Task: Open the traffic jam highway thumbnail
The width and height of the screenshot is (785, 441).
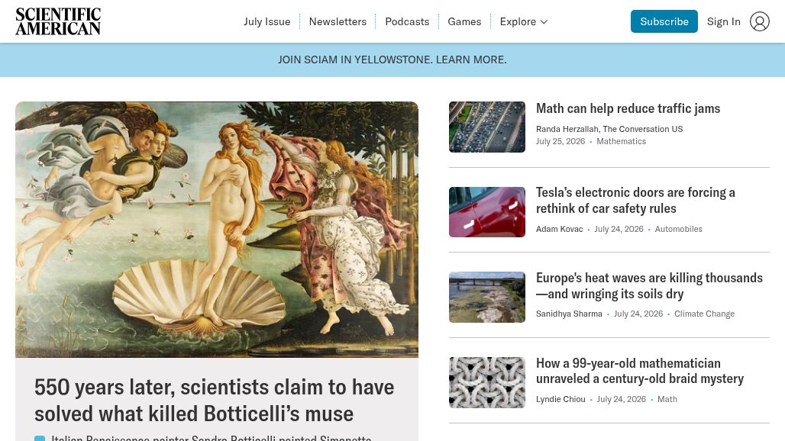Action: [487, 127]
